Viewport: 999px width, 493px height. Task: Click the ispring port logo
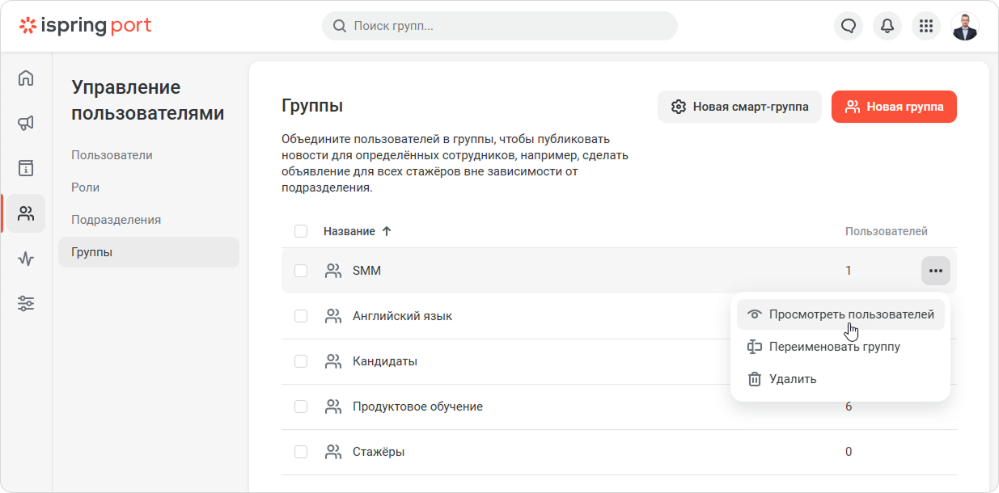tap(86, 26)
